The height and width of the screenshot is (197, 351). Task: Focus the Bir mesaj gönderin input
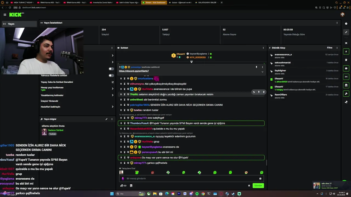coord(191,178)
